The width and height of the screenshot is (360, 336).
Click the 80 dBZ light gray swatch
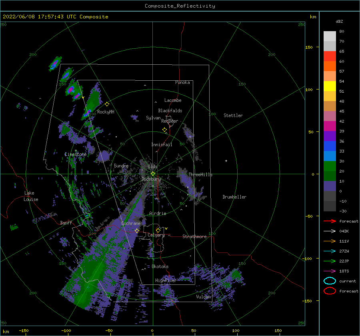click(330, 36)
